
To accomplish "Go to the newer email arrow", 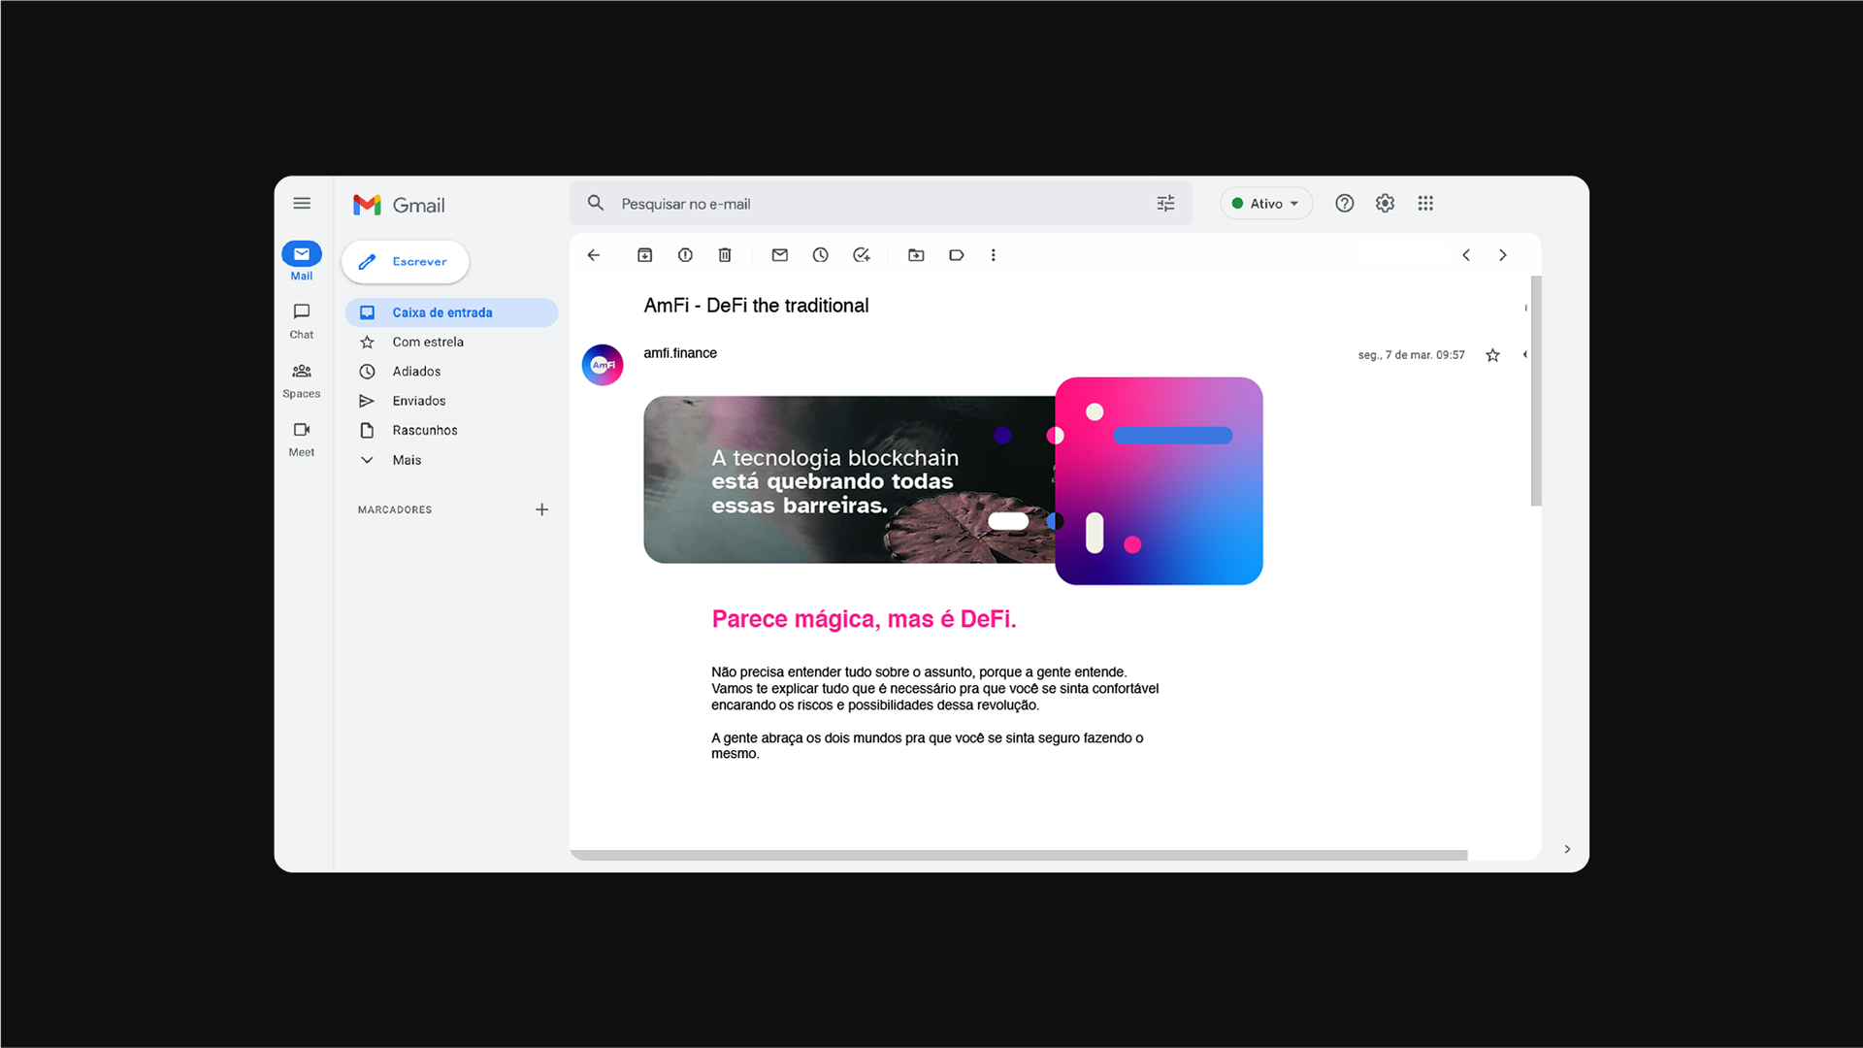I will tap(1466, 255).
